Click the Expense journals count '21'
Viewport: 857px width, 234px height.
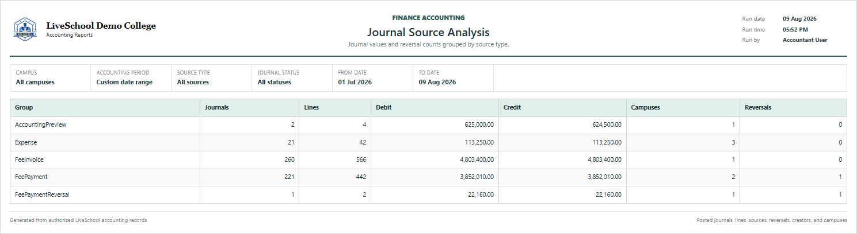291,142
